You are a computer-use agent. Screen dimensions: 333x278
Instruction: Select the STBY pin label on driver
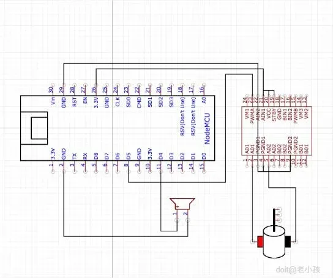pyautogui.click(x=274, y=115)
